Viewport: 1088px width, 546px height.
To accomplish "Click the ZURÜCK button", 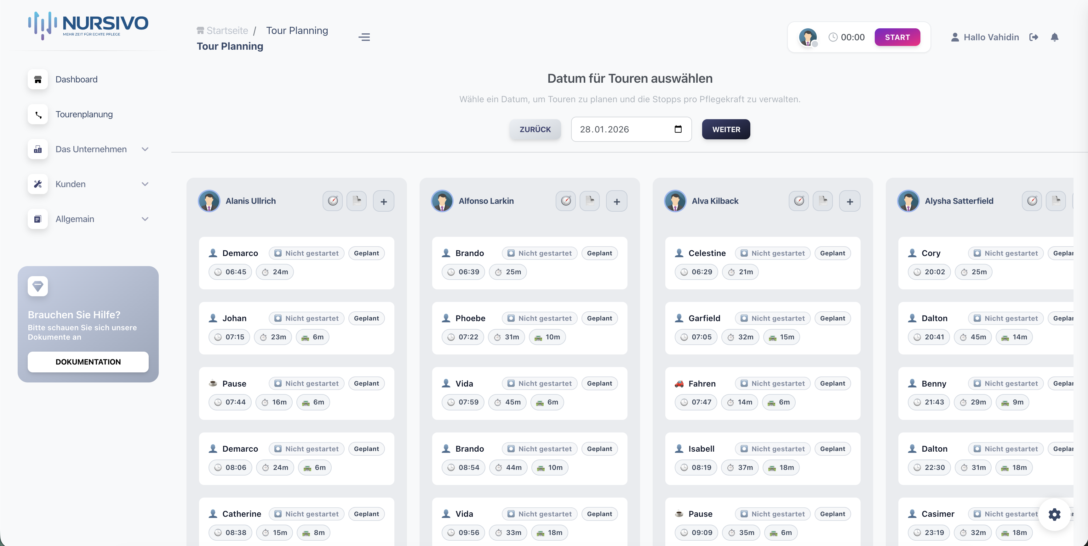I will [535, 130].
